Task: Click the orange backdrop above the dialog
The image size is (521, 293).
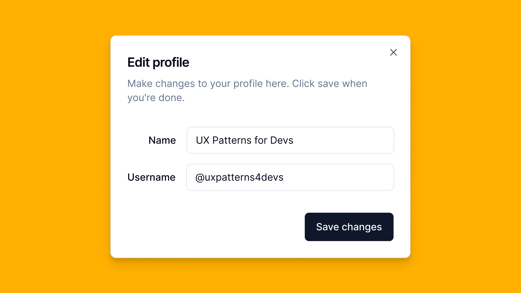Action: [260, 17]
